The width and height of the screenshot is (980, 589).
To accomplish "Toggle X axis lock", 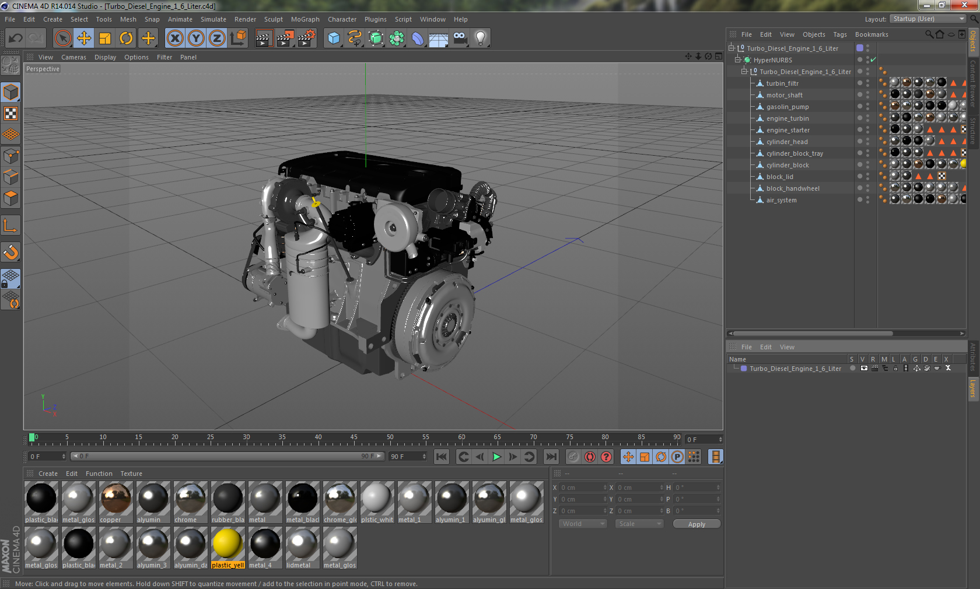I will (x=174, y=38).
